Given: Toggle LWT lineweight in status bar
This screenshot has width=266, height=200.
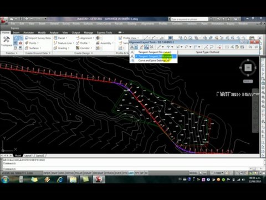Looking at the screenshot, I should click(x=131, y=173).
